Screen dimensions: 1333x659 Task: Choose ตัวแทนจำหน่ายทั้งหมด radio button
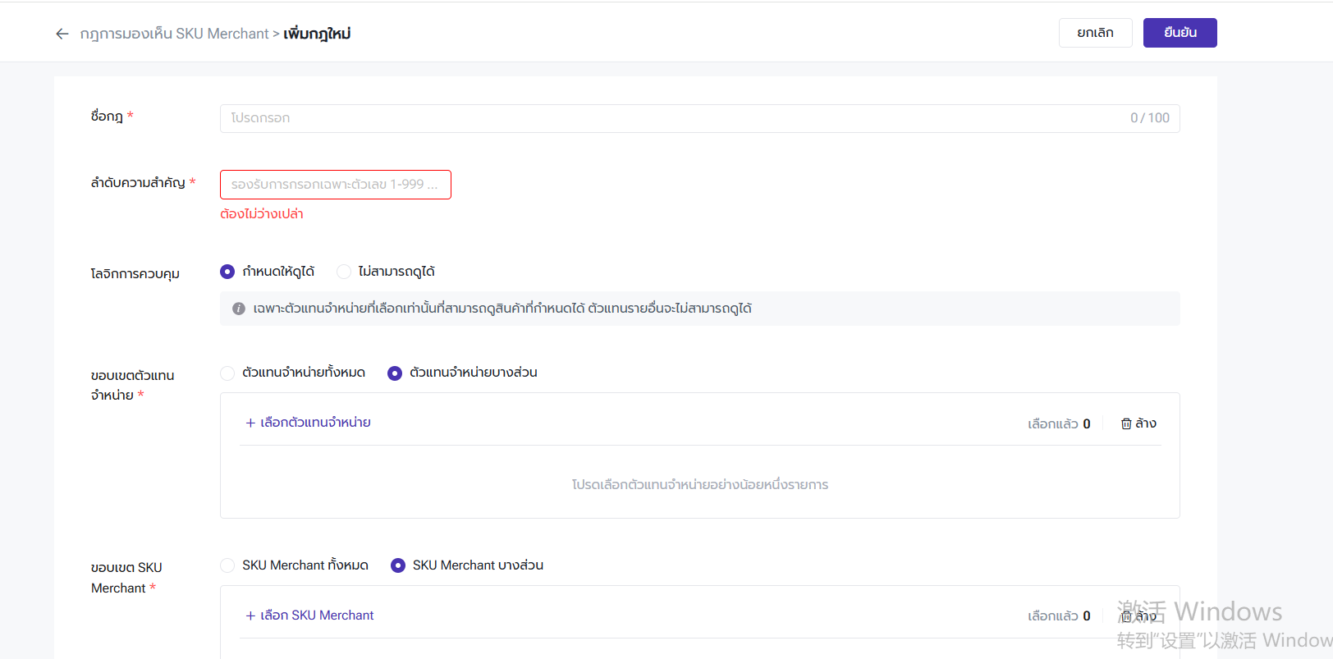click(227, 373)
